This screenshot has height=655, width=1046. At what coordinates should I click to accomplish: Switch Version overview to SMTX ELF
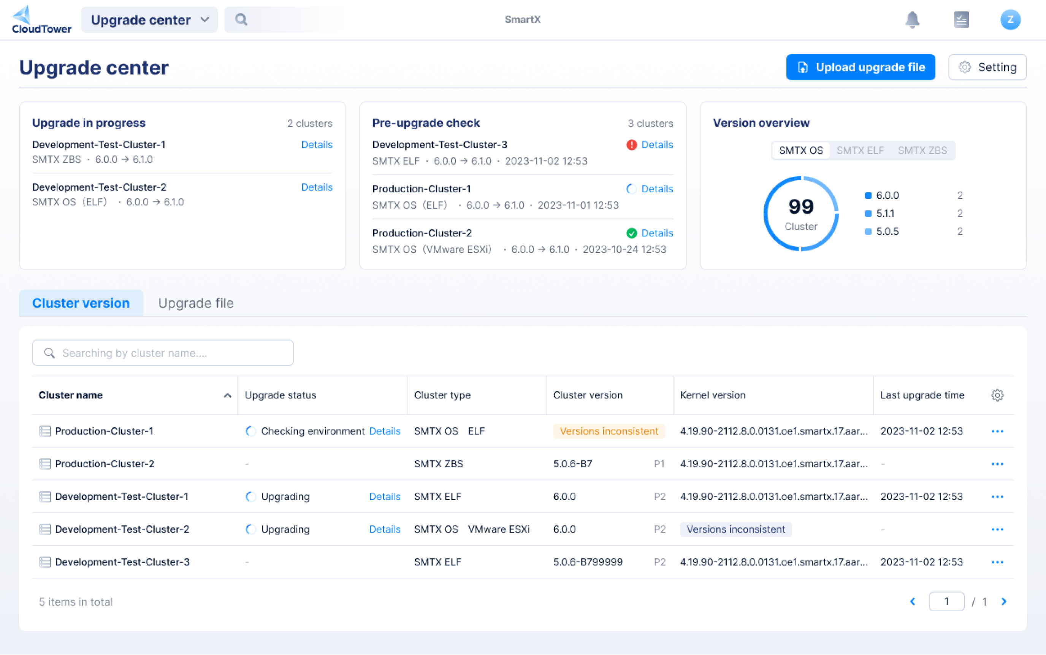tap(860, 150)
